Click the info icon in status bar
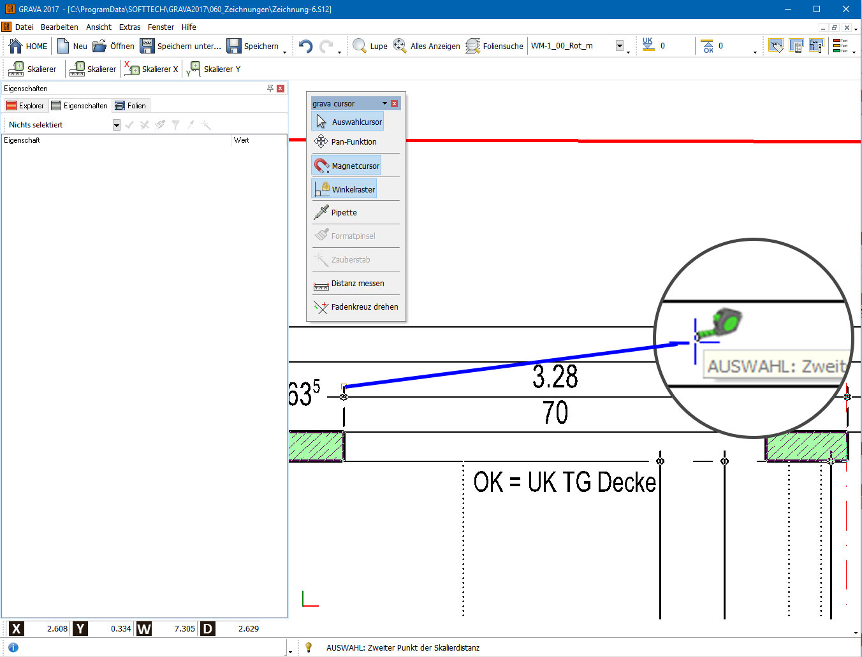 point(13,647)
